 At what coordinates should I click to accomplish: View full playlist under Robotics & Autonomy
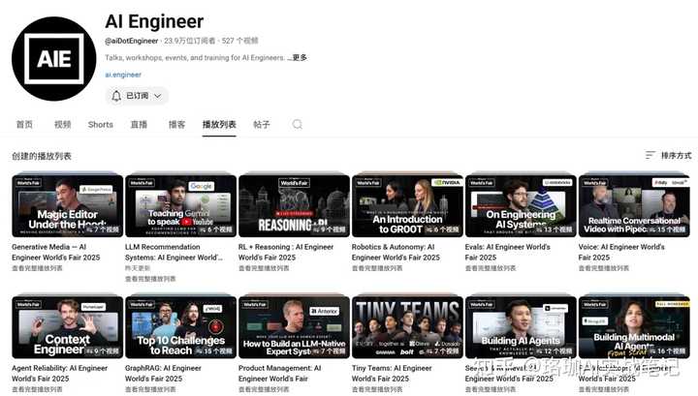pyautogui.click(x=377, y=268)
